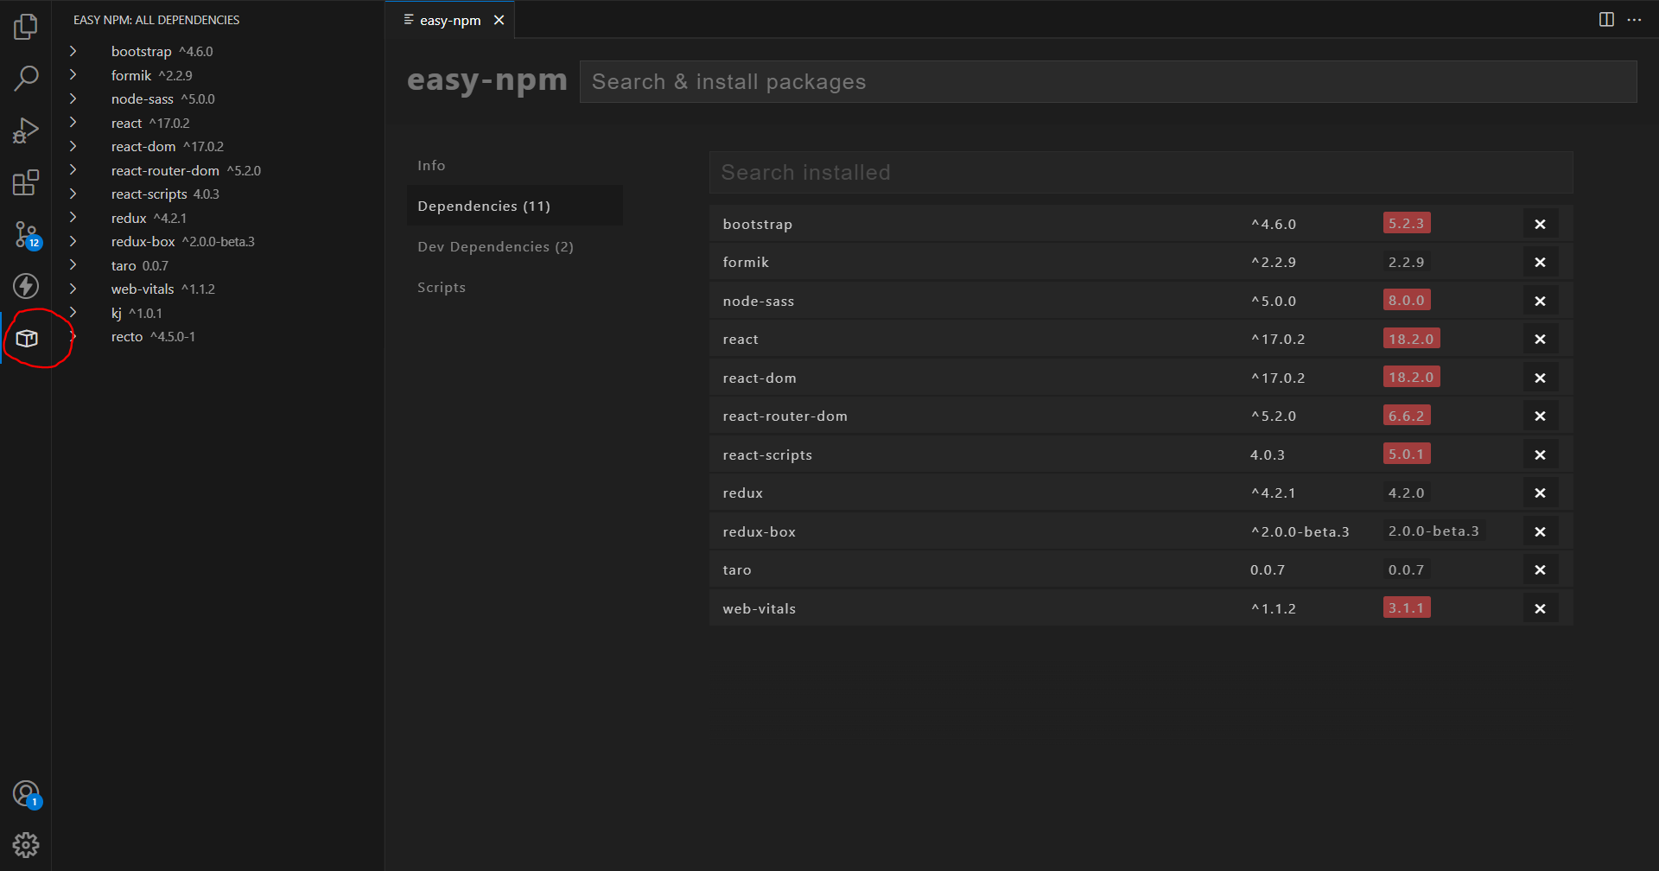Remove the bootstrap package
Viewport: 1659px width, 871px height.
(1540, 224)
